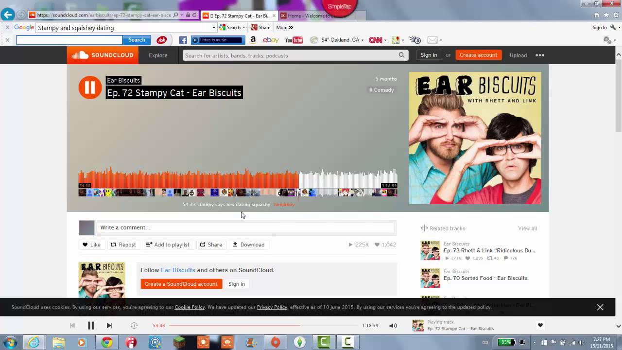The width and height of the screenshot is (622, 350).
Task: Open the Cookie Policy link
Action: (x=190, y=307)
